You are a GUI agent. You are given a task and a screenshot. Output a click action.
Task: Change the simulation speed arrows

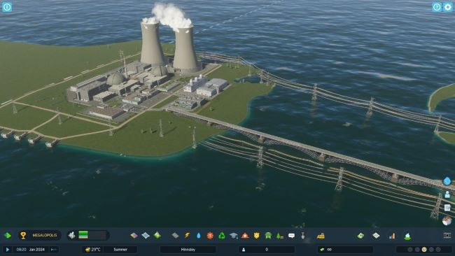click(x=53, y=249)
